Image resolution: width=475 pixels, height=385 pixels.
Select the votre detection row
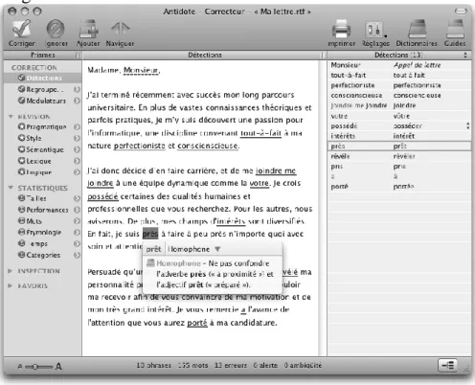(399, 116)
